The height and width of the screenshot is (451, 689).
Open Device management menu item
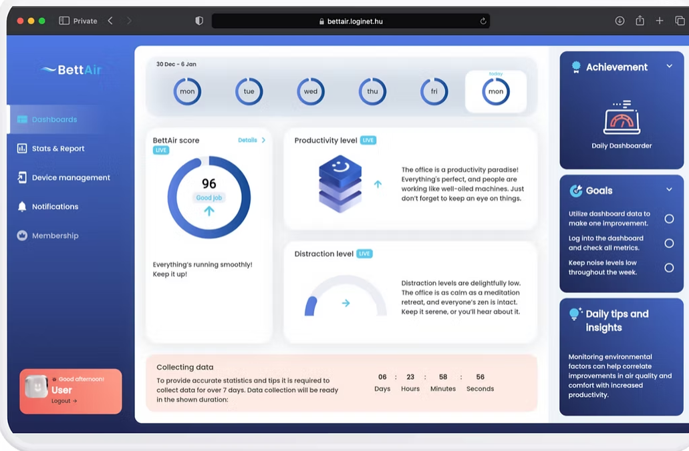pos(71,177)
